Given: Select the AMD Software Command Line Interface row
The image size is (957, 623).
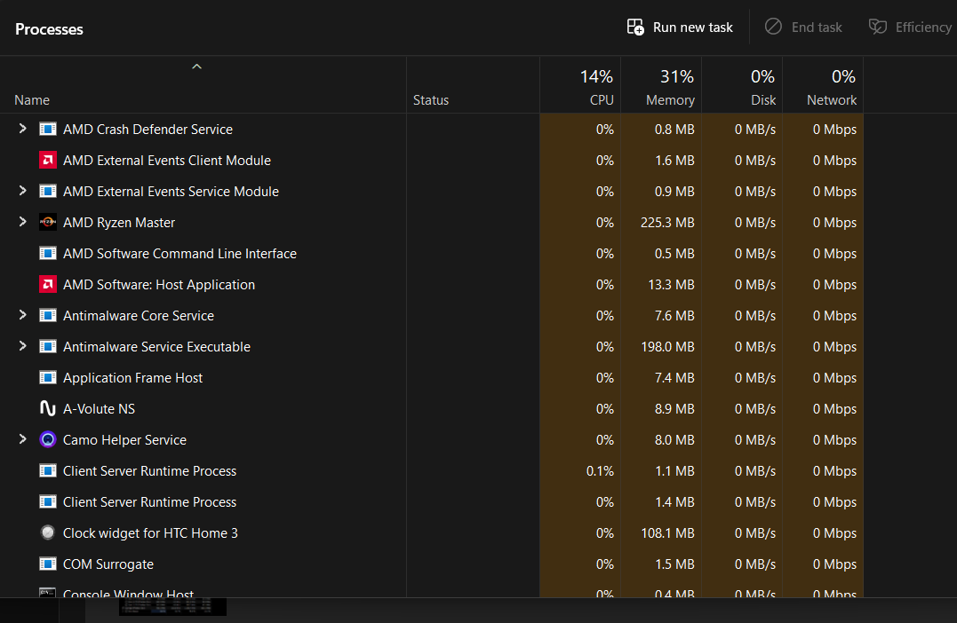Looking at the screenshot, I should tap(179, 254).
